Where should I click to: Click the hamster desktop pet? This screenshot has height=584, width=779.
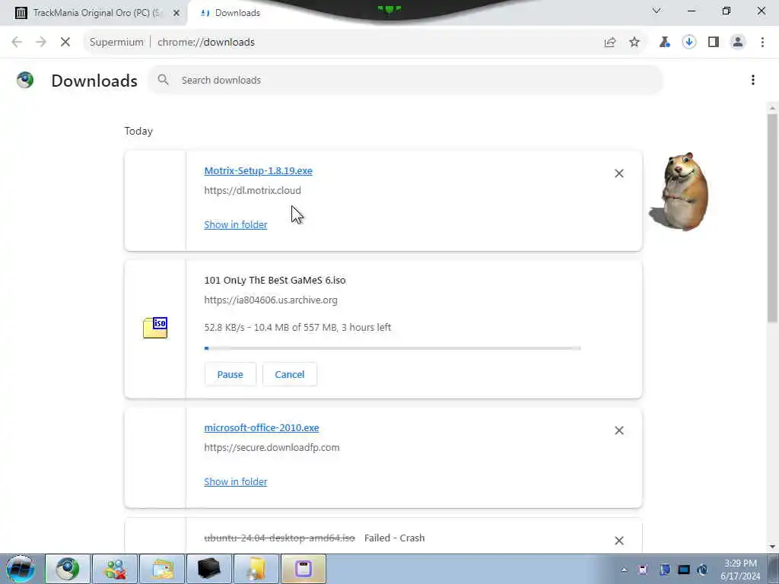tap(679, 191)
